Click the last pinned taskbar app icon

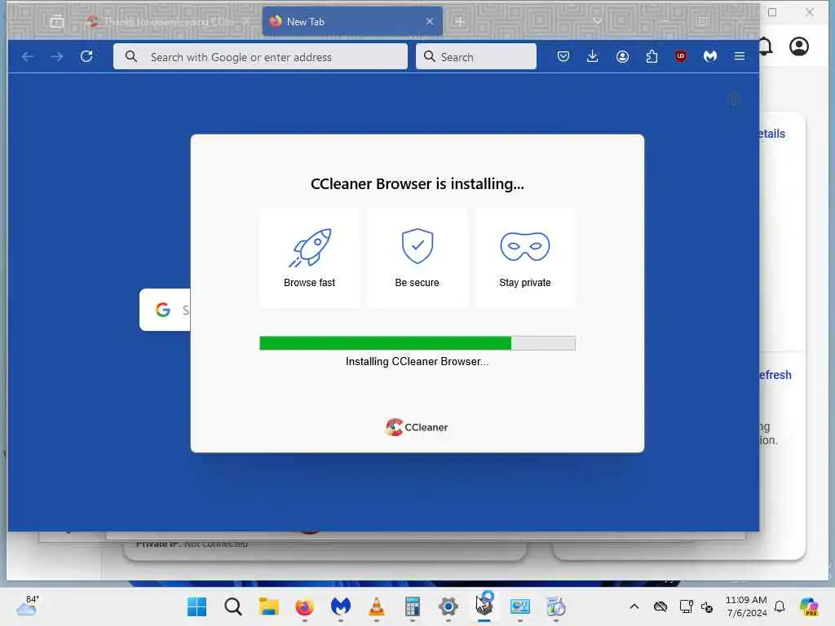[x=555, y=606]
